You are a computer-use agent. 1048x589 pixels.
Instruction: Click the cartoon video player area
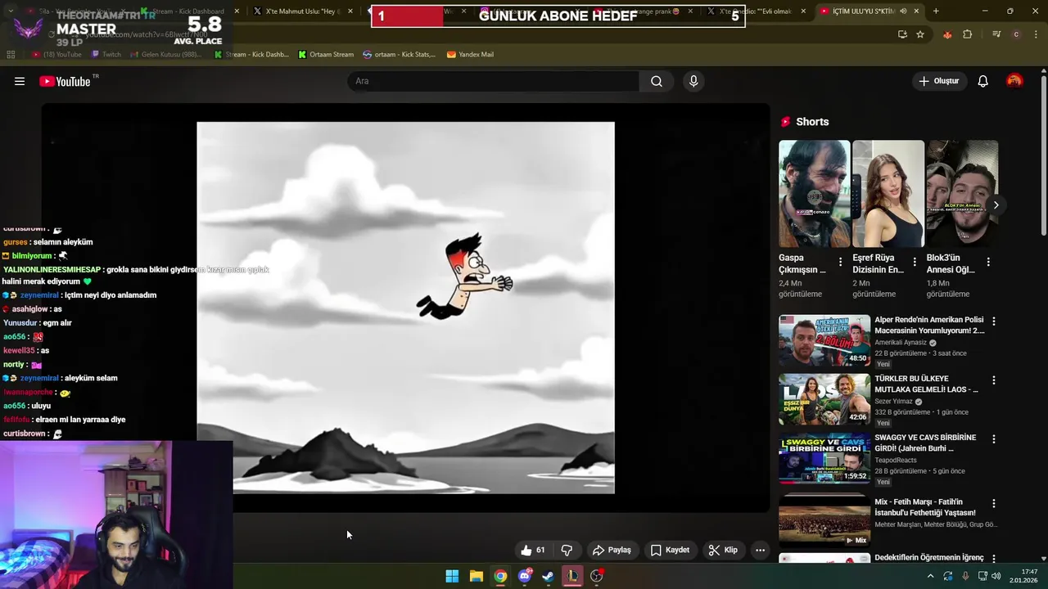pyautogui.click(x=405, y=308)
